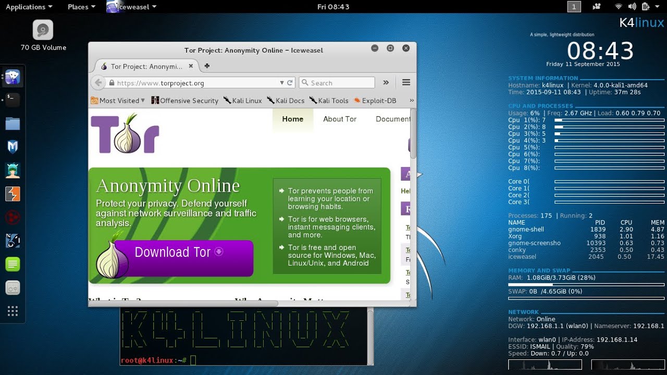Click the workspace indicator 1
Viewport: 667px width, 375px height.
(574, 7)
